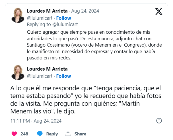Click the 248 likes count
Viewport: 173px width, 140px height.
(24, 134)
